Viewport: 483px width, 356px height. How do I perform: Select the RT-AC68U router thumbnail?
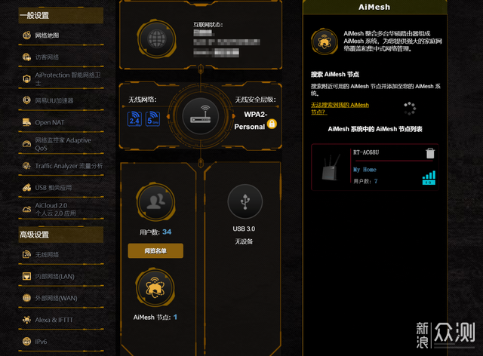[x=331, y=168]
